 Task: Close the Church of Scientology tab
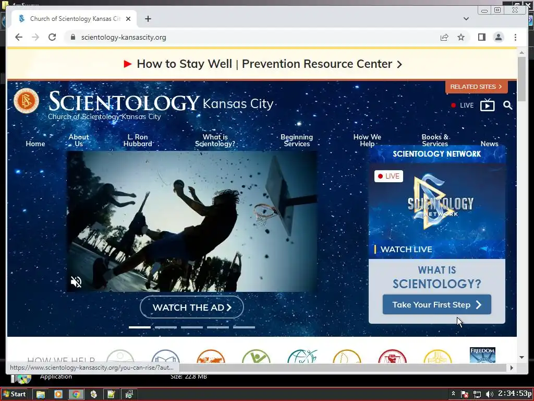point(128,19)
